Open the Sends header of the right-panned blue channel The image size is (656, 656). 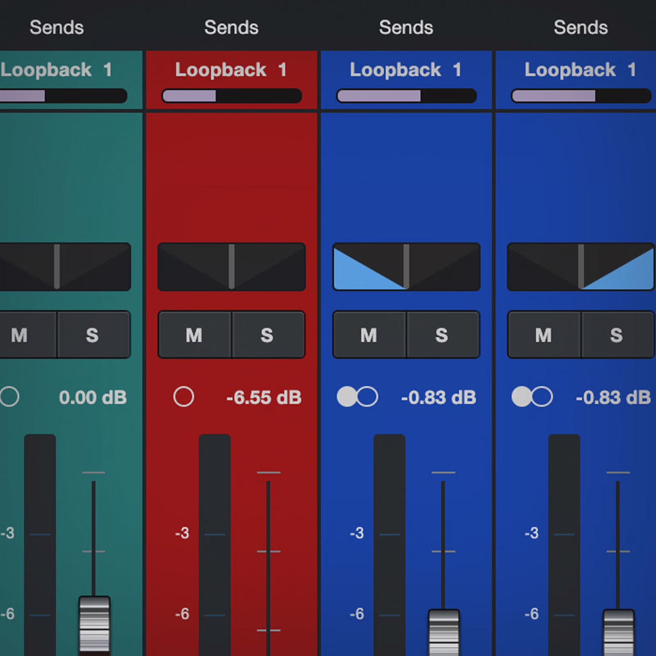coord(581,27)
